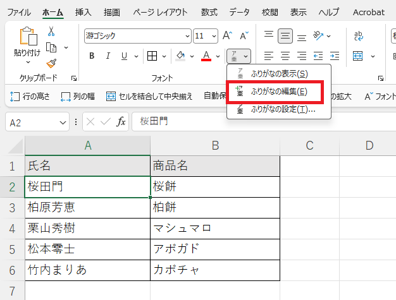
Task: Choose ふりがなの編集 from the menu
Action: pos(278,92)
